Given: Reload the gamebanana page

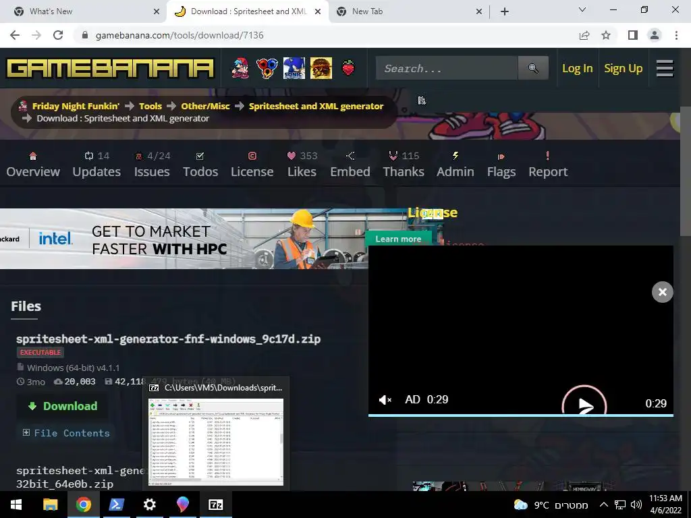Looking at the screenshot, I should click(58, 35).
